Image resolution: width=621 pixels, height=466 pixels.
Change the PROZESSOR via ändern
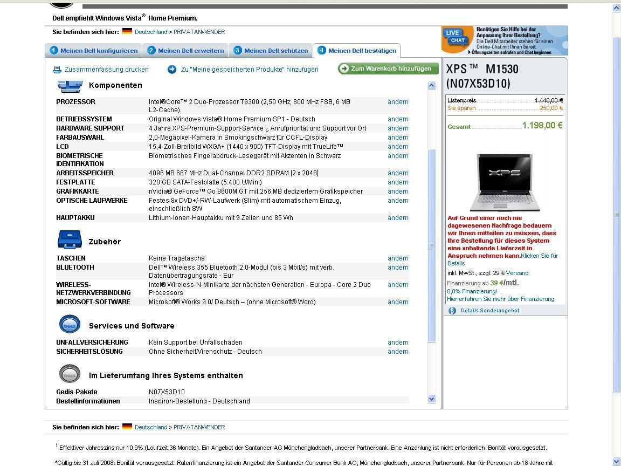398,102
